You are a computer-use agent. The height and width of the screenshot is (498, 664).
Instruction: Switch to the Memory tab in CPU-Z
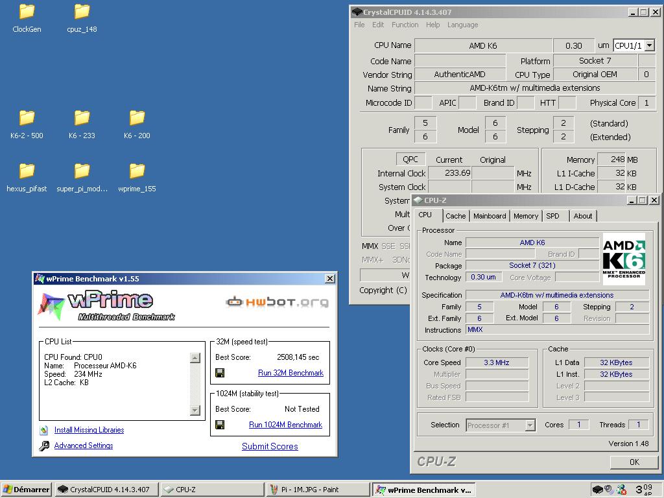[525, 216]
